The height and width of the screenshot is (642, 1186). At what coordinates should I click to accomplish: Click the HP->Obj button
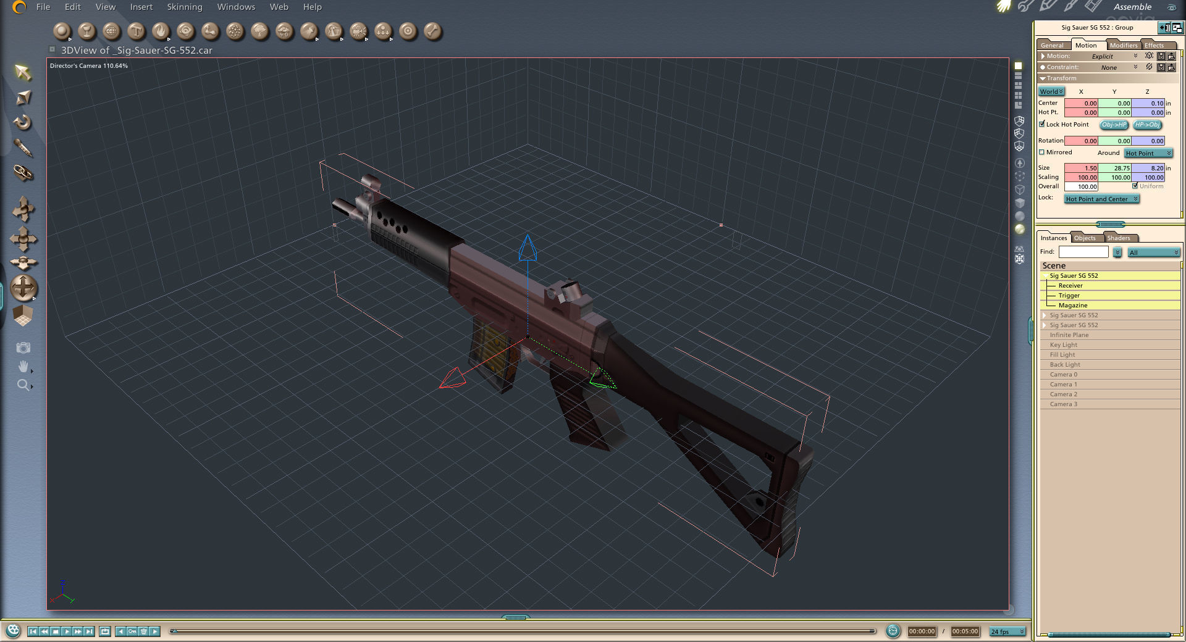pos(1147,125)
